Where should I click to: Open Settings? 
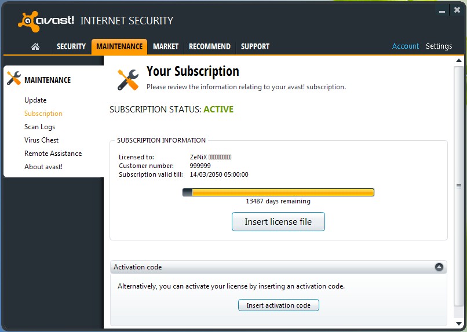pyautogui.click(x=439, y=46)
